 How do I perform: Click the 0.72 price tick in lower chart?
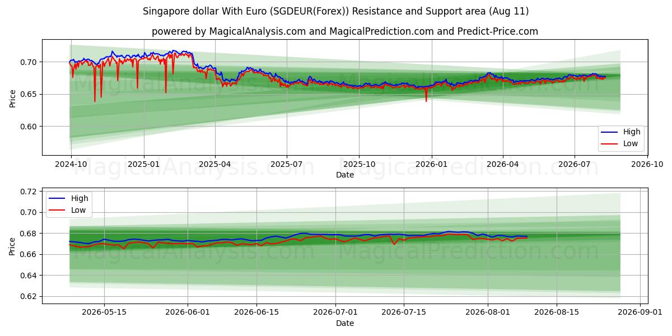click(29, 192)
